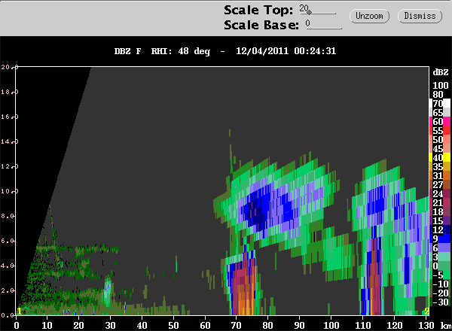The height and width of the screenshot is (331, 452).
Task: Click the yellow endpoint marker 1
Action: pyautogui.click(x=19, y=311)
